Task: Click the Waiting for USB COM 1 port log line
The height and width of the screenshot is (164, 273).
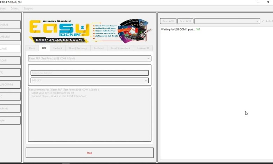Action: click(180, 29)
